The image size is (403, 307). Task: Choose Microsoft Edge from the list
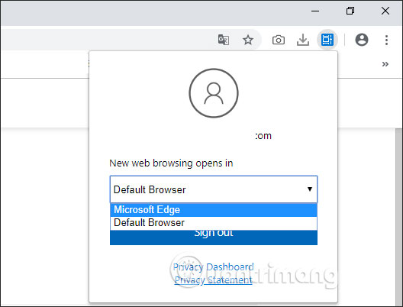pos(214,210)
